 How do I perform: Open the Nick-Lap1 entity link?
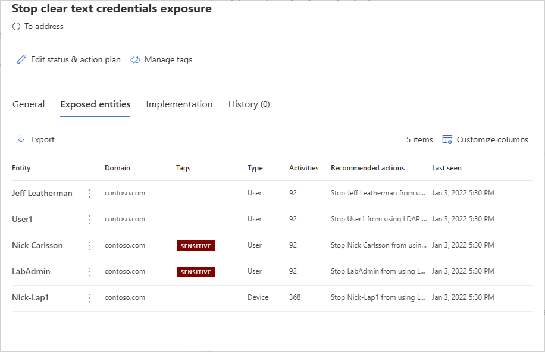[x=30, y=297]
